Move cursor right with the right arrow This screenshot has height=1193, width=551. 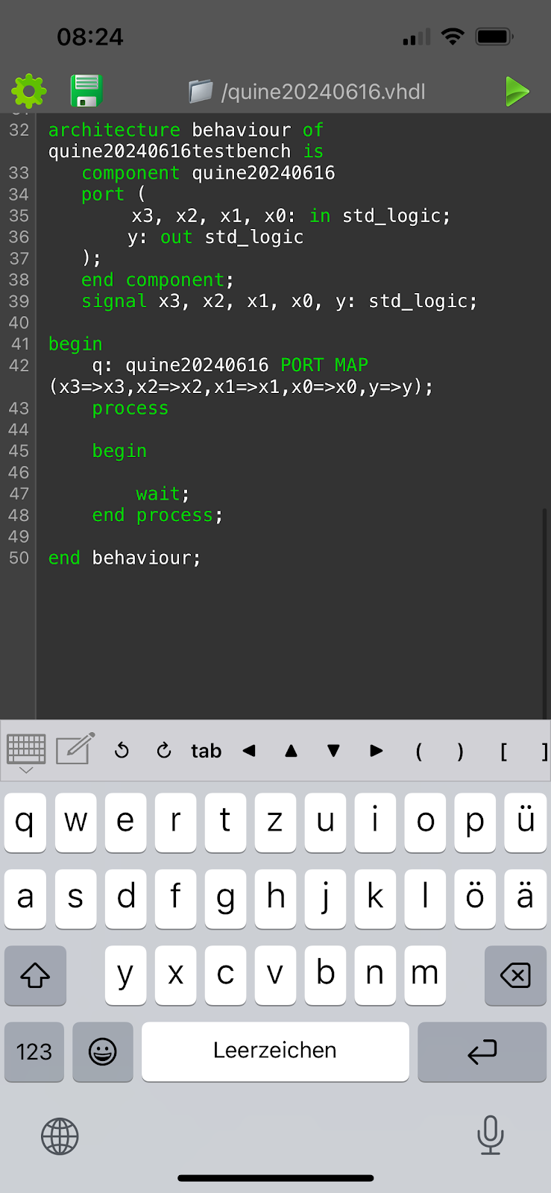click(377, 751)
